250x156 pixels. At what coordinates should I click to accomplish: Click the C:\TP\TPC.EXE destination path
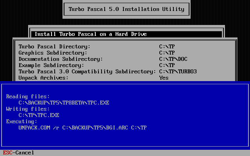[x=39, y=115]
